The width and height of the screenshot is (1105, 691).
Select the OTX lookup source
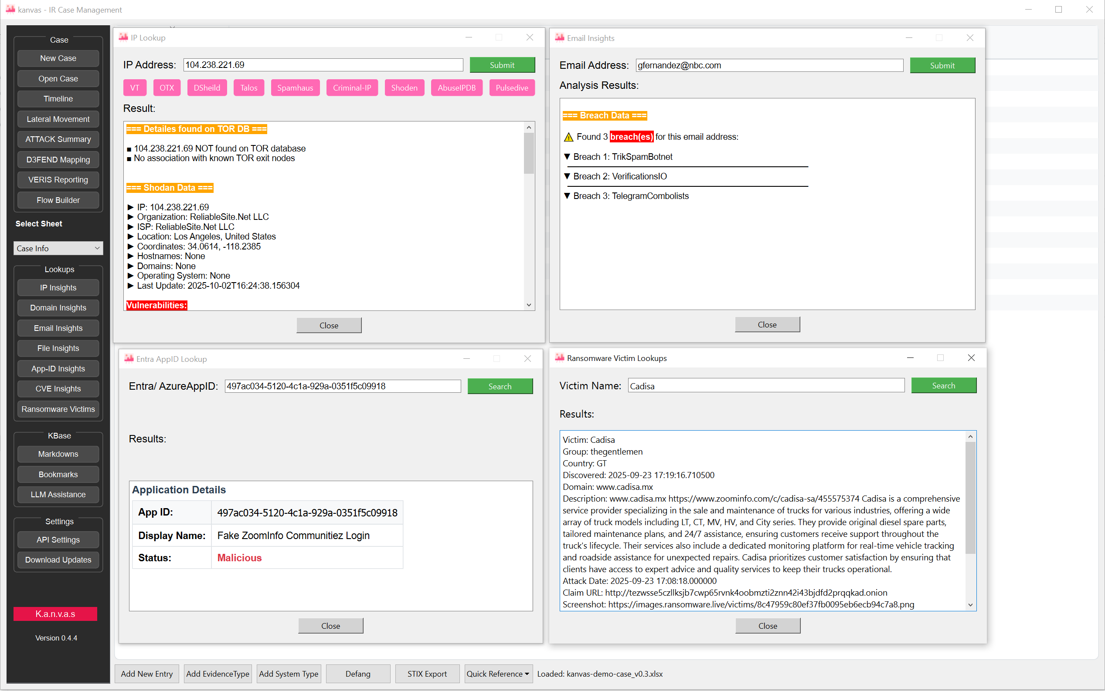[x=167, y=87]
